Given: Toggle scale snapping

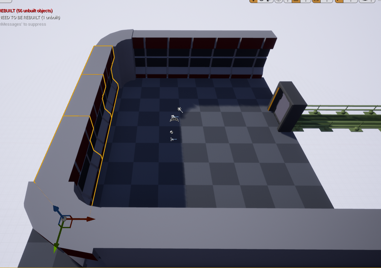Looking at the screenshot, I should [339, 1].
